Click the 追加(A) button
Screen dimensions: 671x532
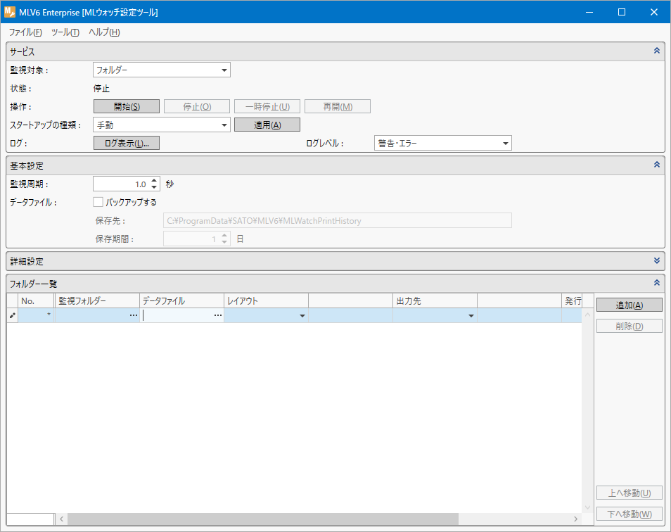point(630,305)
